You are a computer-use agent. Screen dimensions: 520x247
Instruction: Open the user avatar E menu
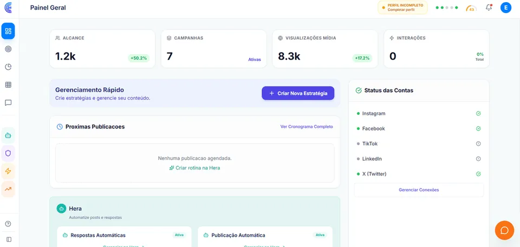tap(506, 8)
